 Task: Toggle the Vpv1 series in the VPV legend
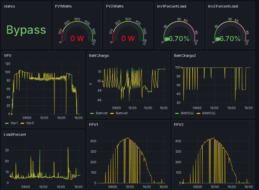click(x=14, y=123)
